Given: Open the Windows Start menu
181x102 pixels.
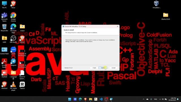Looking at the screenshot, I should pyautogui.click(x=70, y=99).
